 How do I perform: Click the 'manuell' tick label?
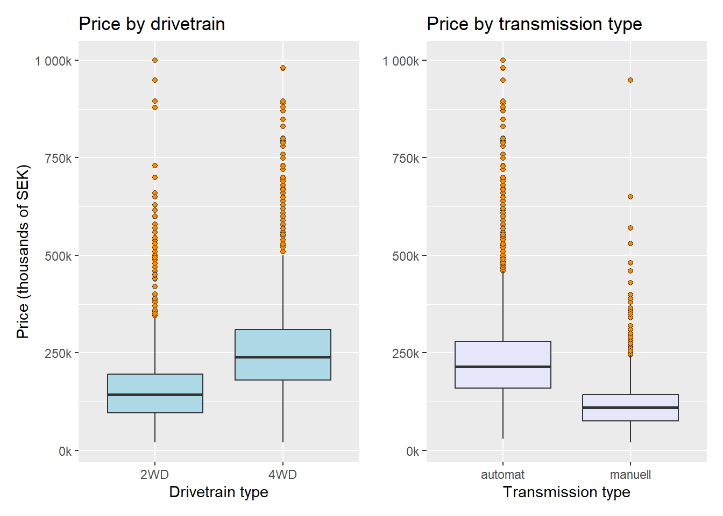[630, 475]
